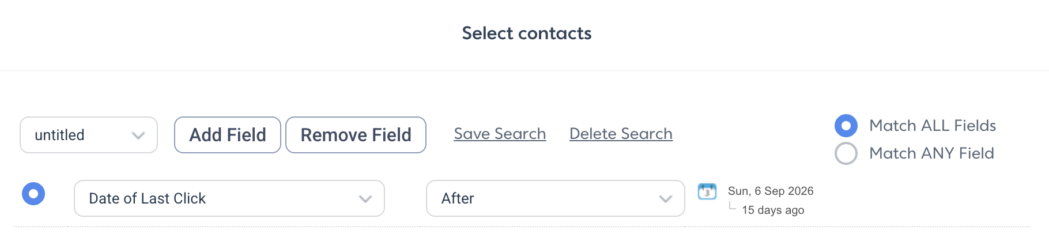The image size is (1049, 241).
Task: Open the untitled saved search dropdown
Action: tap(89, 135)
